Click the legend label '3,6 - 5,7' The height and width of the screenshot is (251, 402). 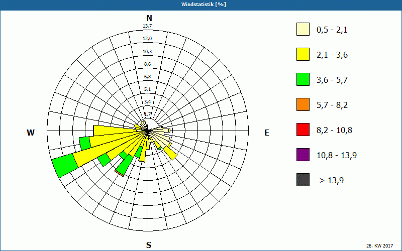click(332, 80)
